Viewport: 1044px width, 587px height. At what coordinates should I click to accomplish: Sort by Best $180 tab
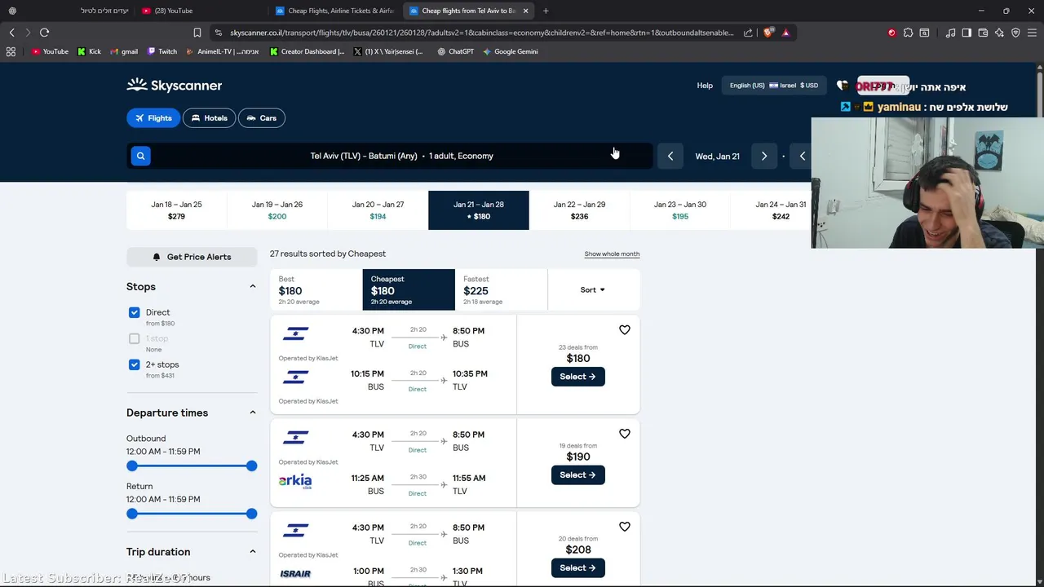coord(316,289)
